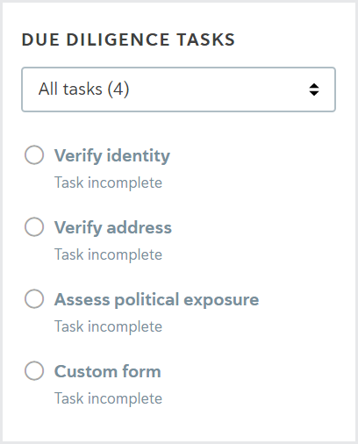This screenshot has height=444, width=358.
Task: Click Task incomplete under Assess political exposure
Action: 108,326
